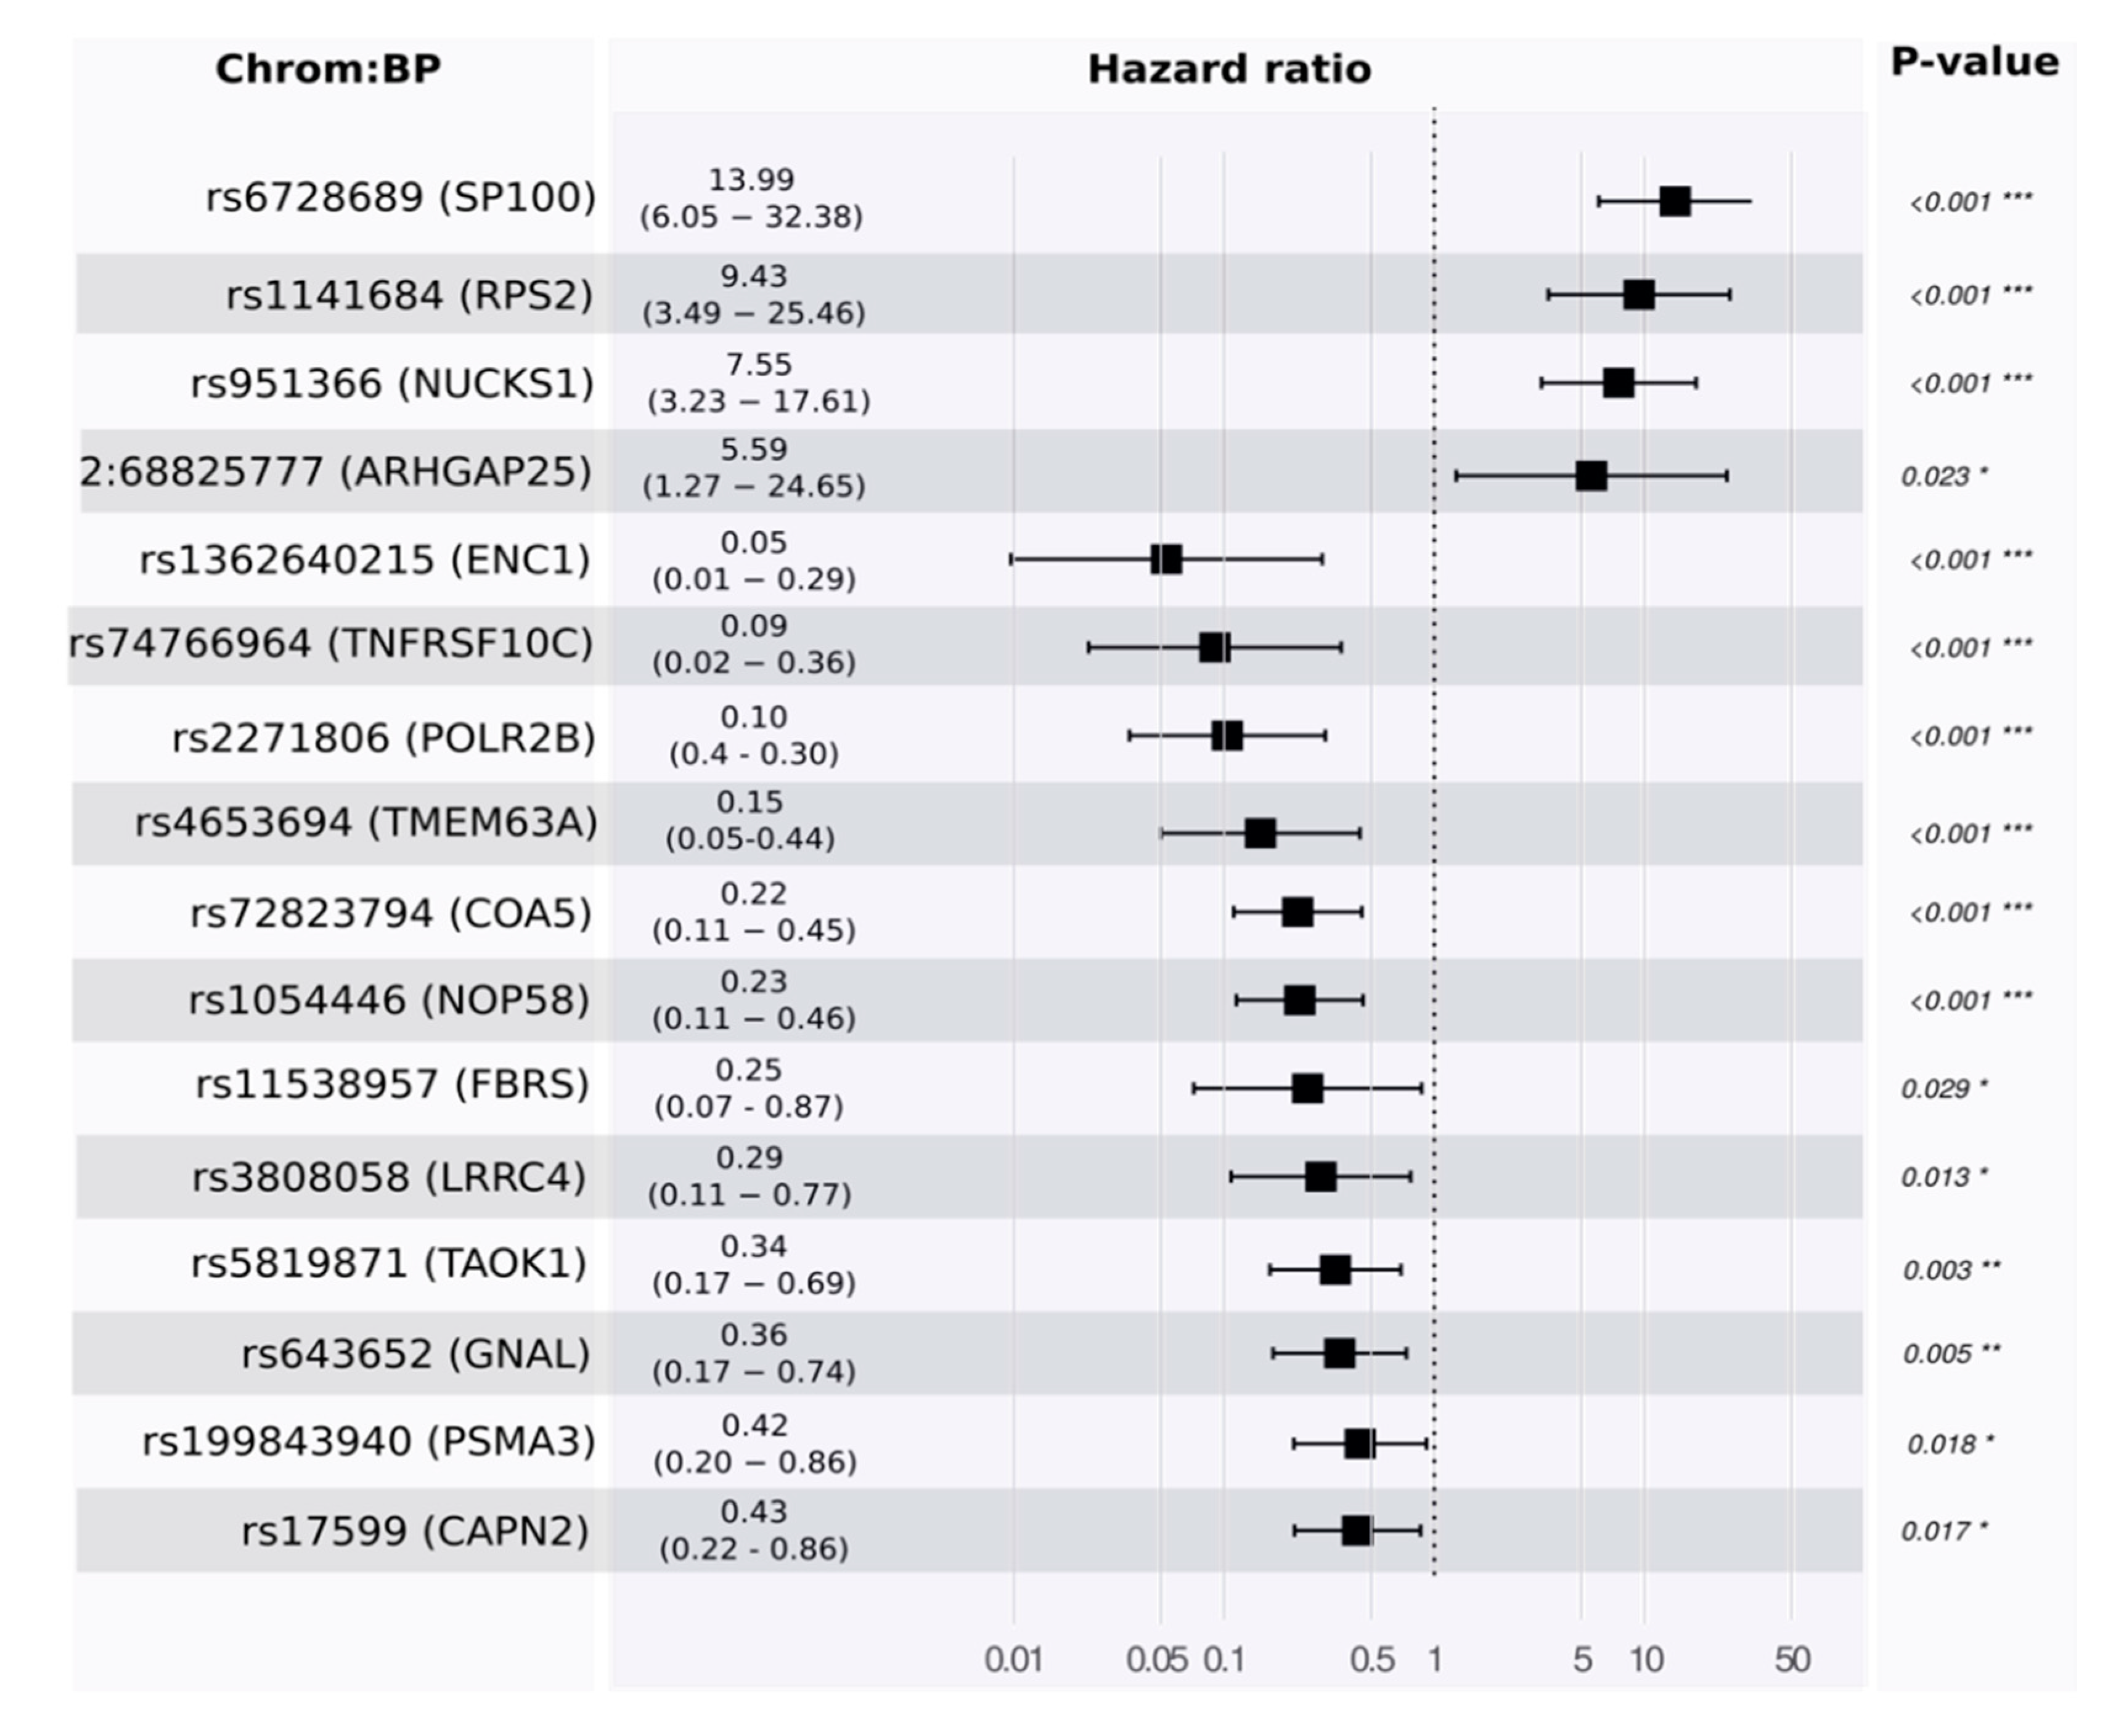Image resolution: width=2119 pixels, height=1736 pixels.
Task: Select the rs72823794 (COA5) row label
Action: (x=391, y=913)
